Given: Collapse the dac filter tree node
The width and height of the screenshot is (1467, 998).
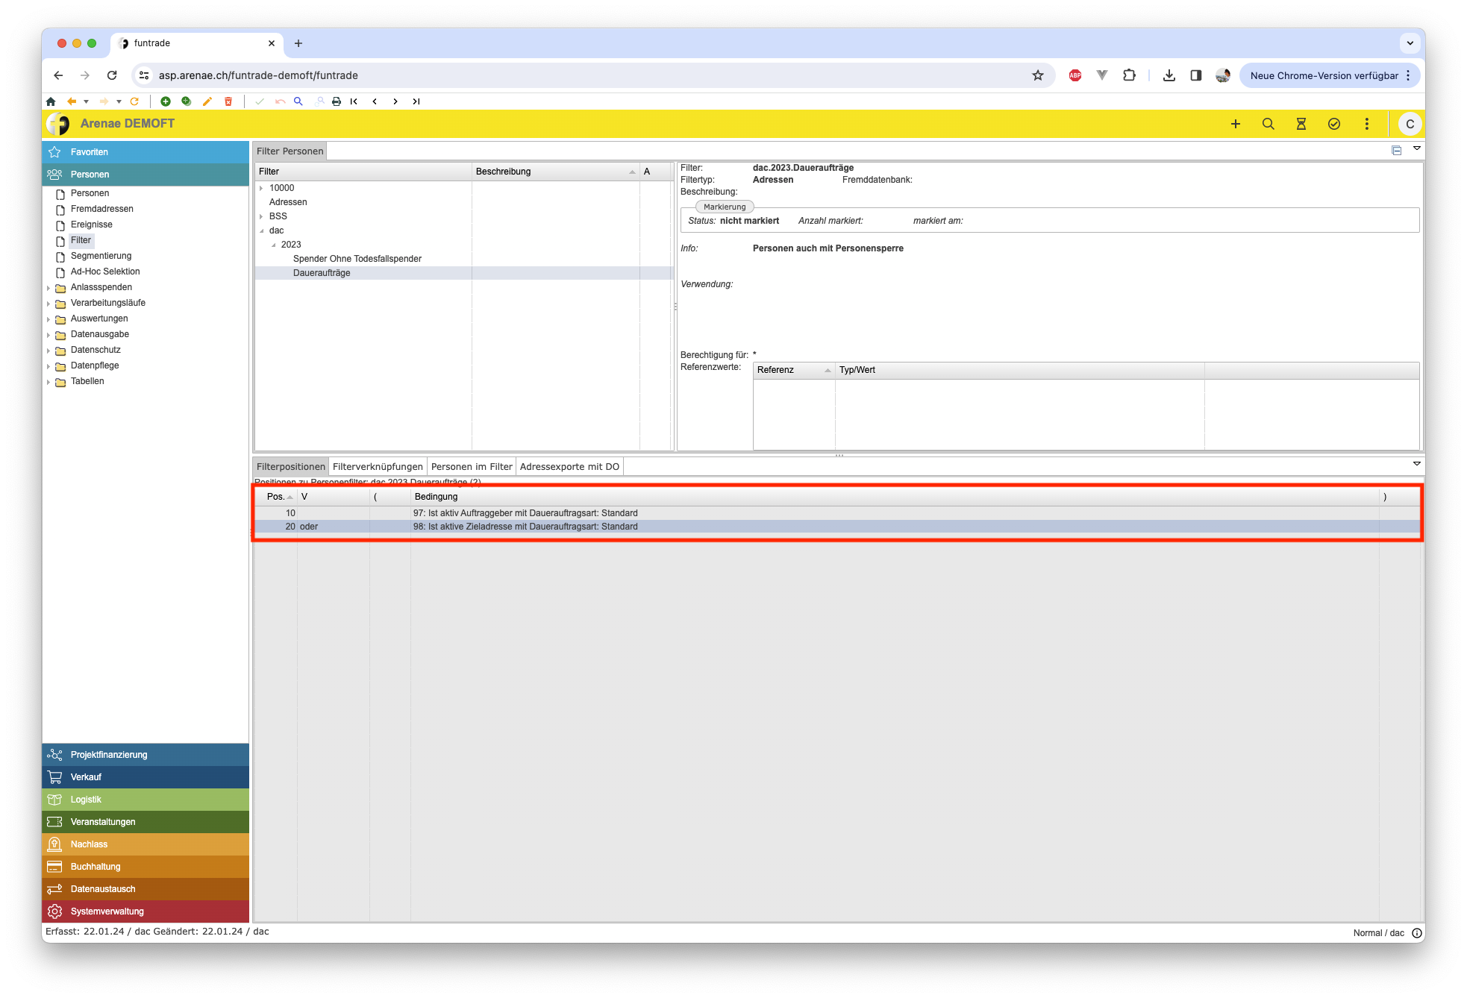Looking at the screenshot, I should click(x=261, y=230).
